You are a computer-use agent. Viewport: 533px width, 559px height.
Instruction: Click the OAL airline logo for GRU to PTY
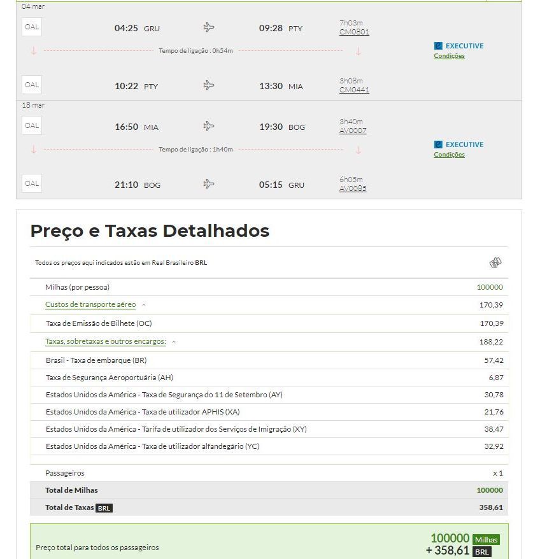point(32,27)
